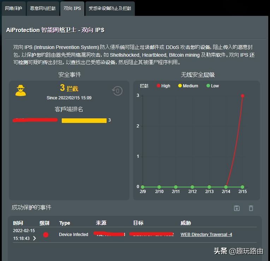This screenshot has width=270, height=261.
Task: Click the yellow client ranking bar
Action: (84, 120)
